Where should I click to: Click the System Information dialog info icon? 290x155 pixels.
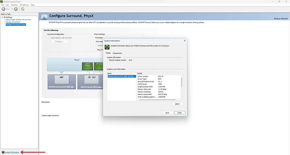[x=107, y=47]
